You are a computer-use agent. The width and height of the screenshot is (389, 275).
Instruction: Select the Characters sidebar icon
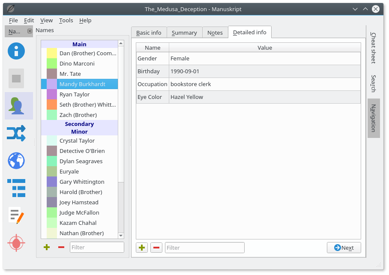tap(16, 106)
